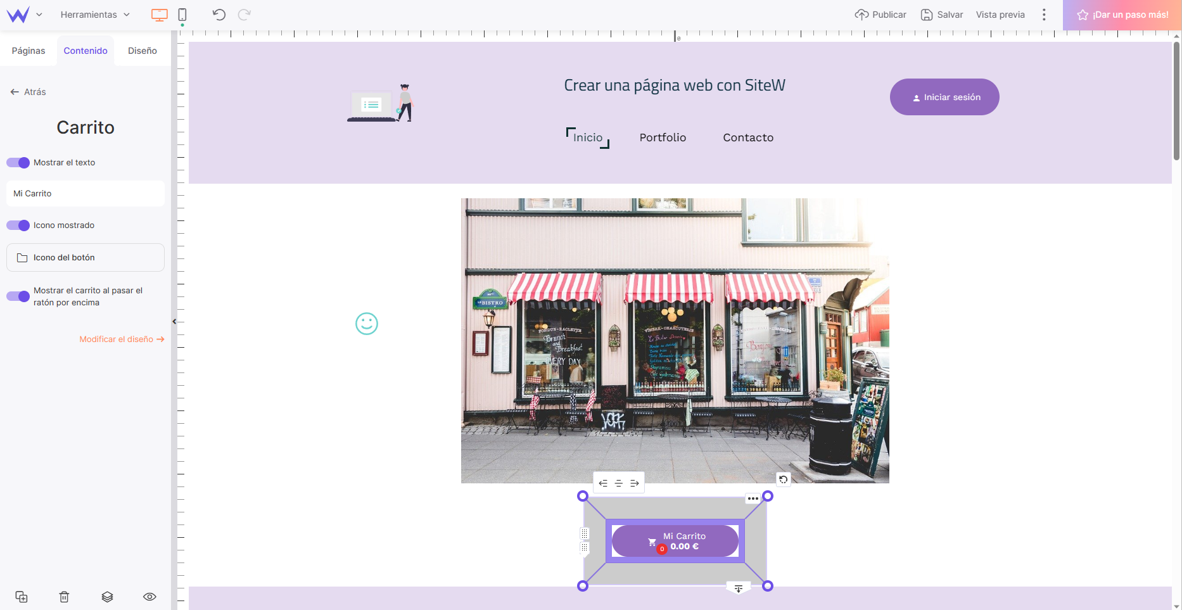Align block right icon
The width and height of the screenshot is (1182, 610).
(x=635, y=483)
